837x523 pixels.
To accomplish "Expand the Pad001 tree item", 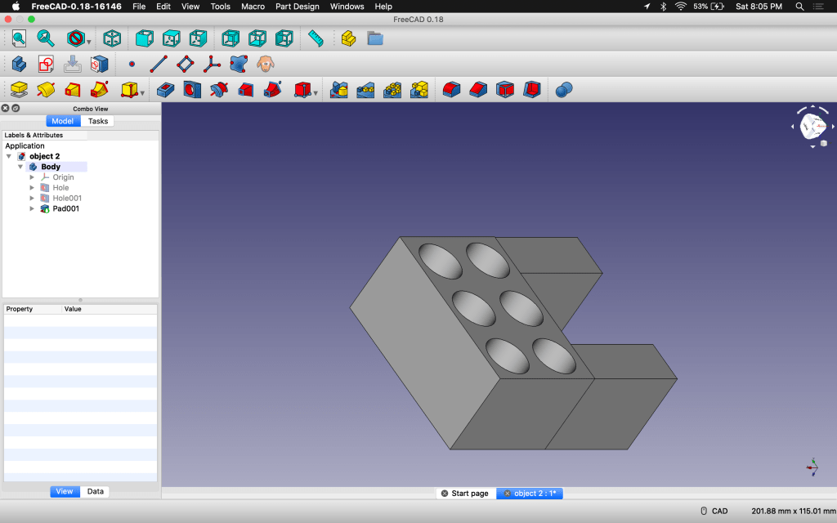I will click(33, 208).
